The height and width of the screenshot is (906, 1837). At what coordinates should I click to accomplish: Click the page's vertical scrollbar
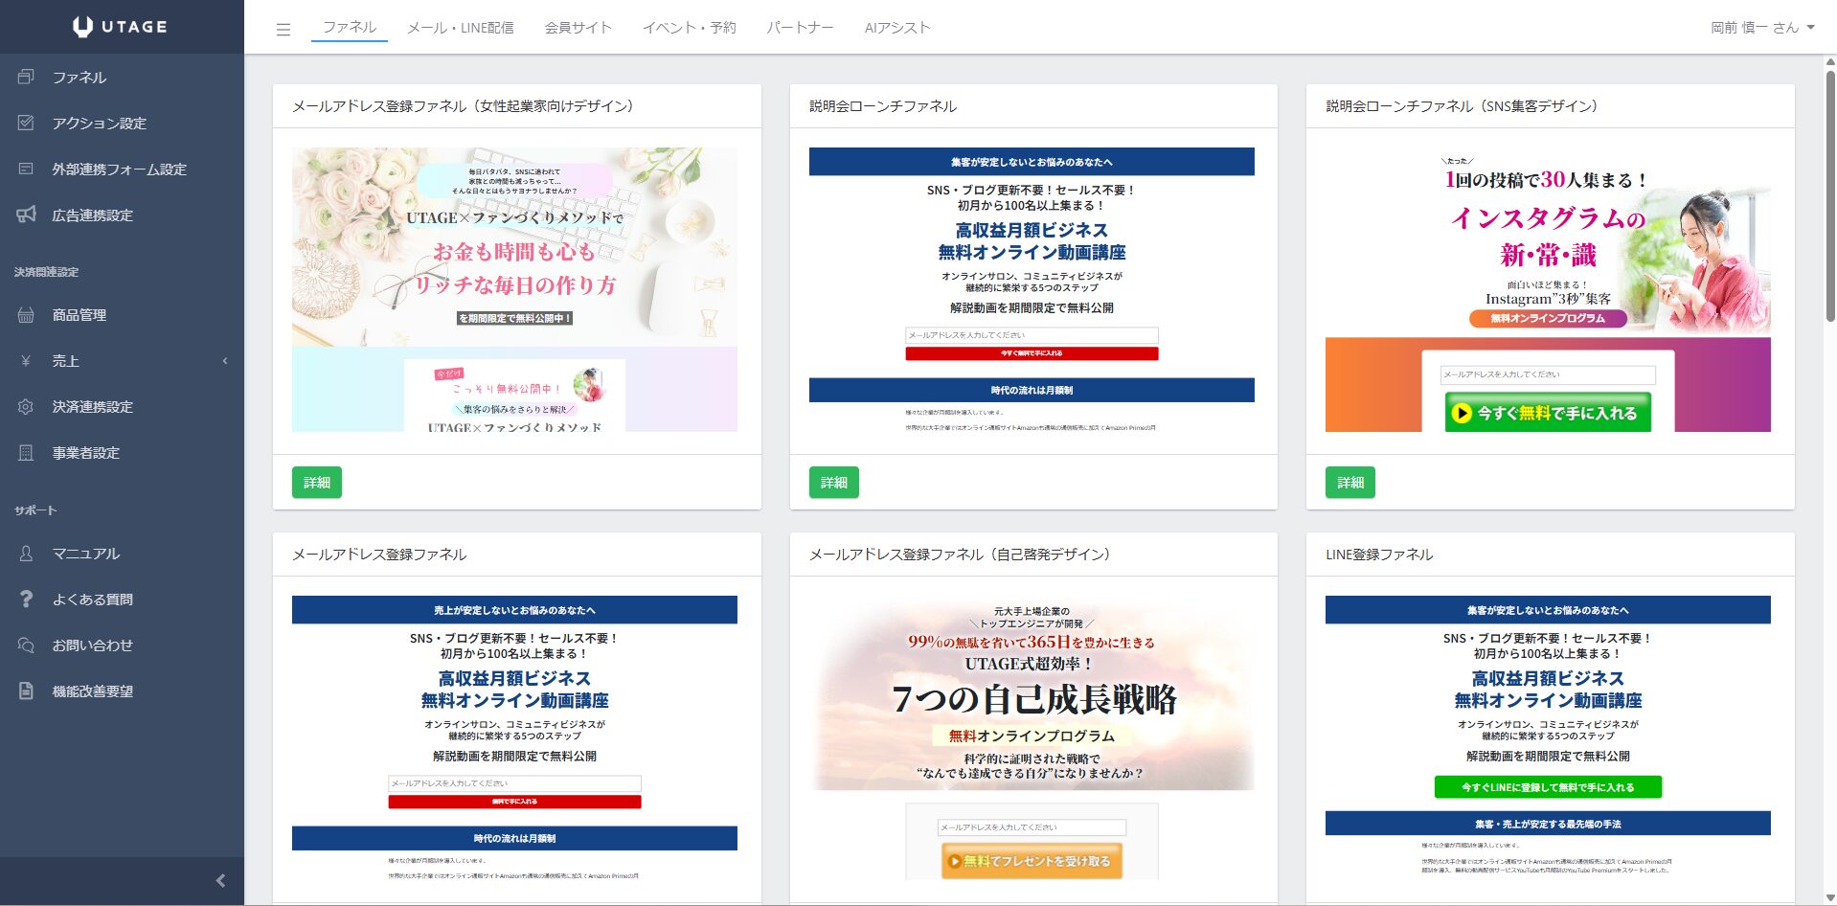[1829, 192]
